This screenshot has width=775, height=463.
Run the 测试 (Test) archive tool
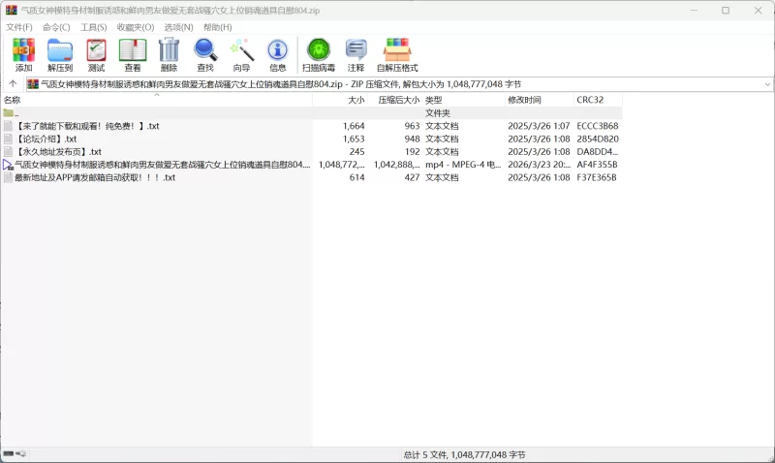coord(96,55)
